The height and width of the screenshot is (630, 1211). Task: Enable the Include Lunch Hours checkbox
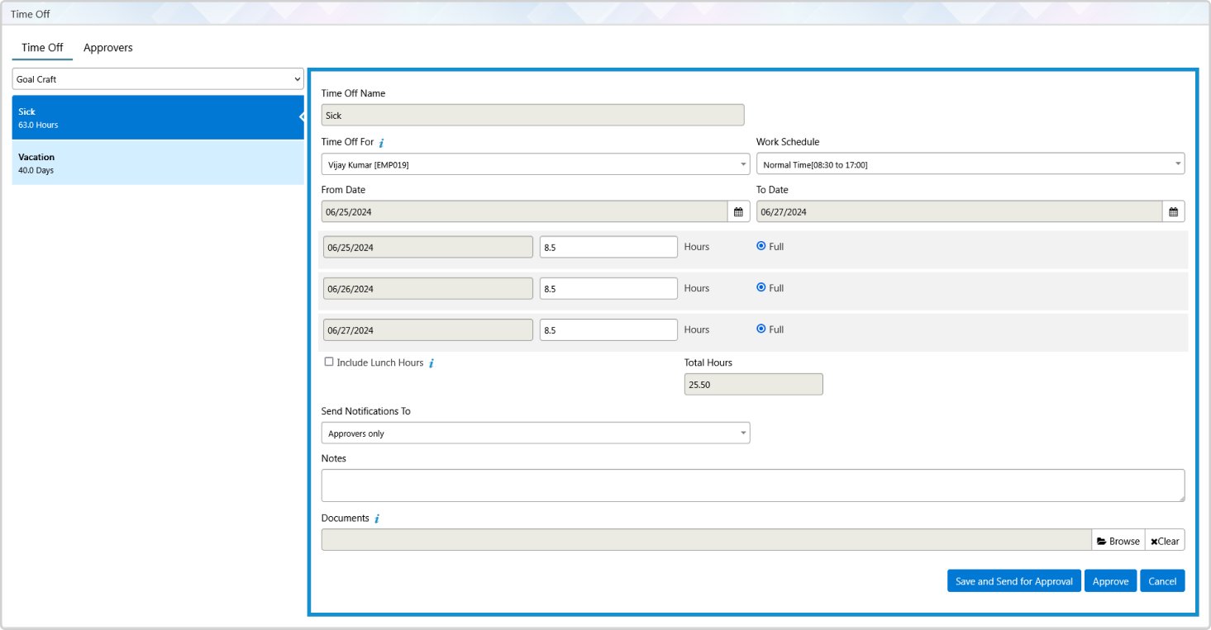coord(329,362)
